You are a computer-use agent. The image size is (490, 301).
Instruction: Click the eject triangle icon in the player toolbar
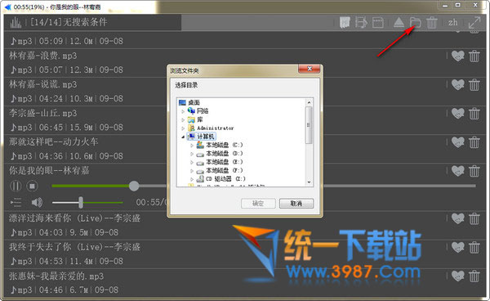point(399,23)
